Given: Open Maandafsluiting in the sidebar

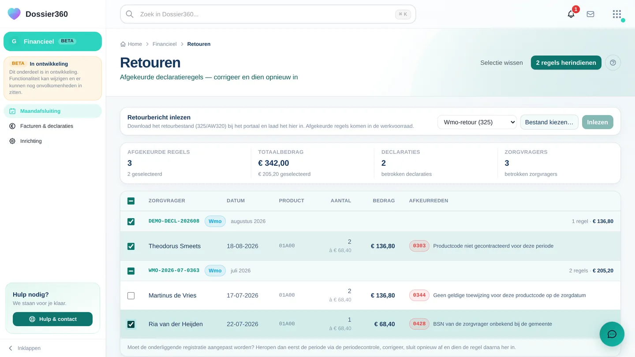Looking at the screenshot, I should tap(52, 111).
